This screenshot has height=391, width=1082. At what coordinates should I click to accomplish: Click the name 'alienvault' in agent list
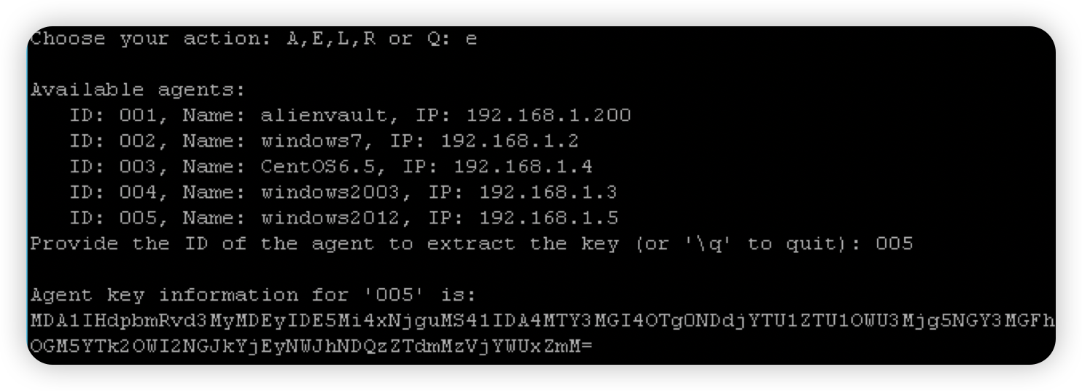click(x=324, y=116)
